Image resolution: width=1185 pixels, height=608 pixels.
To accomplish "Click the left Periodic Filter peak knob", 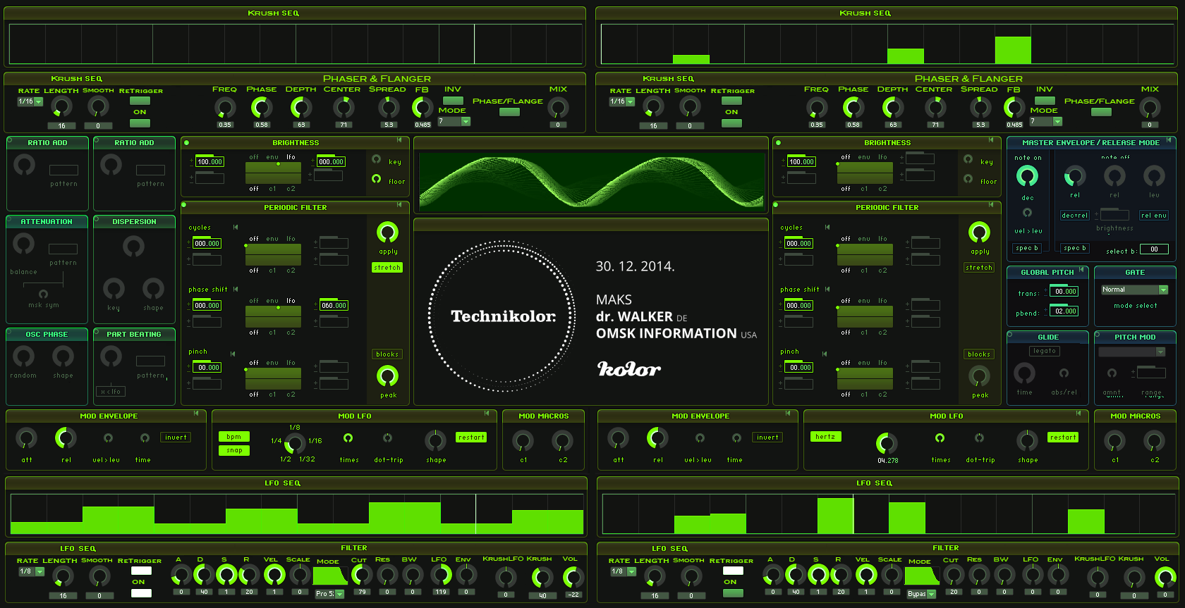I will pyautogui.click(x=387, y=376).
